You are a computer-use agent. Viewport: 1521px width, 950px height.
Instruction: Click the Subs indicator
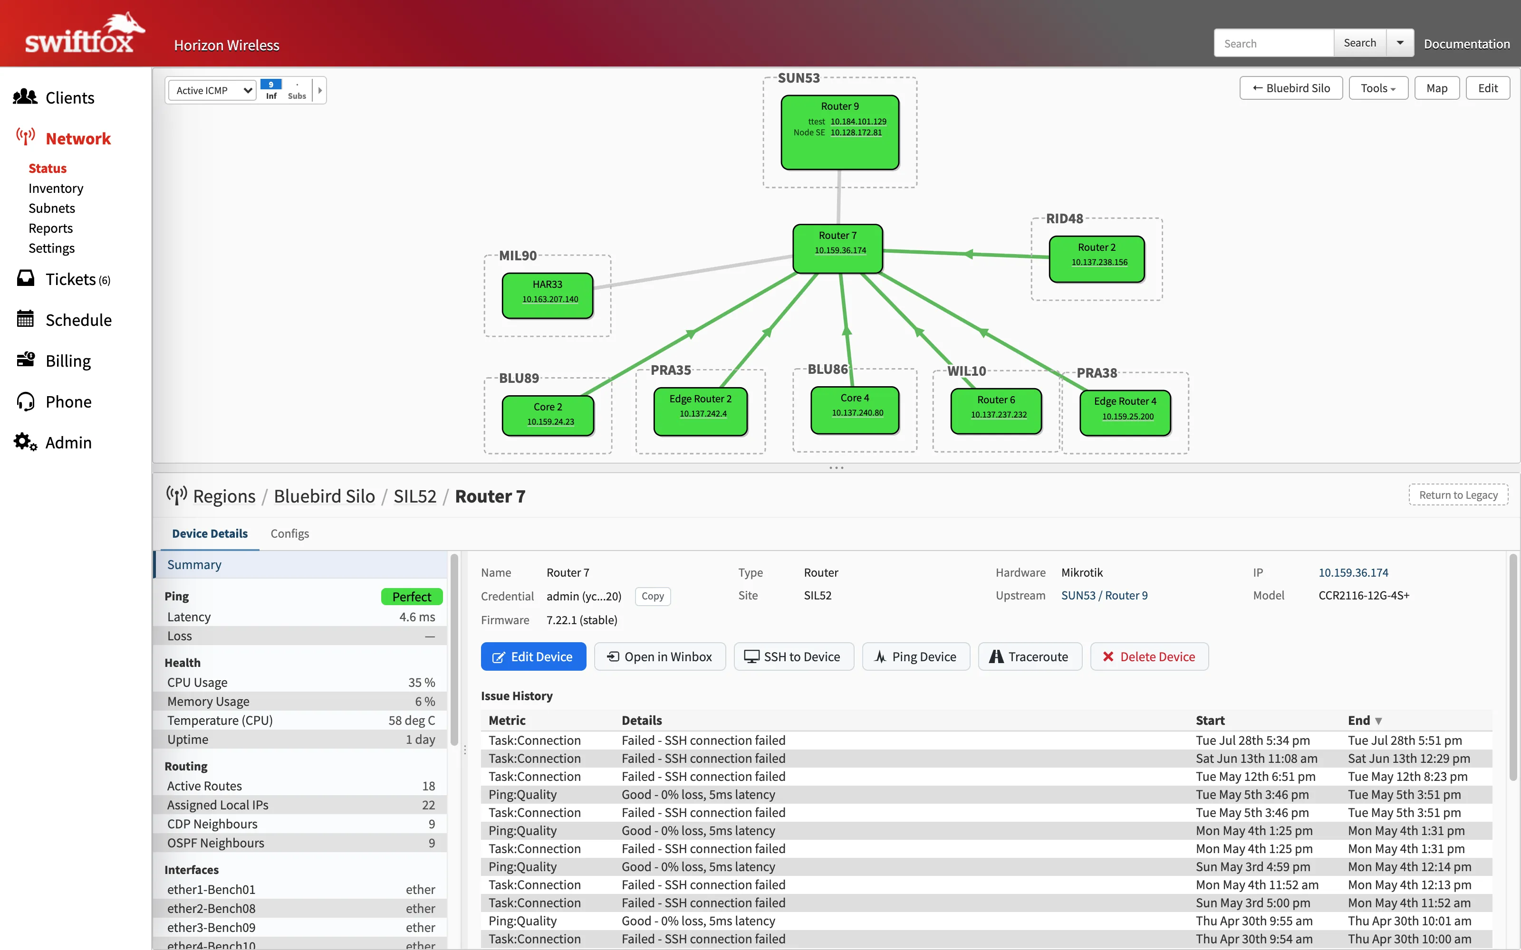pos(297,90)
